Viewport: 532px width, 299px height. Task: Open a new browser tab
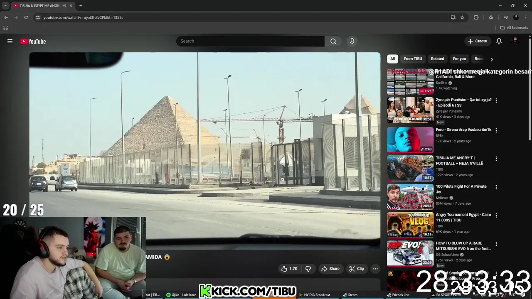click(x=81, y=5)
